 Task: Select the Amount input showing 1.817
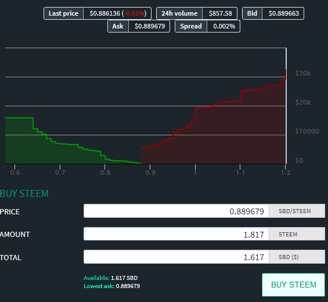pos(176,234)
